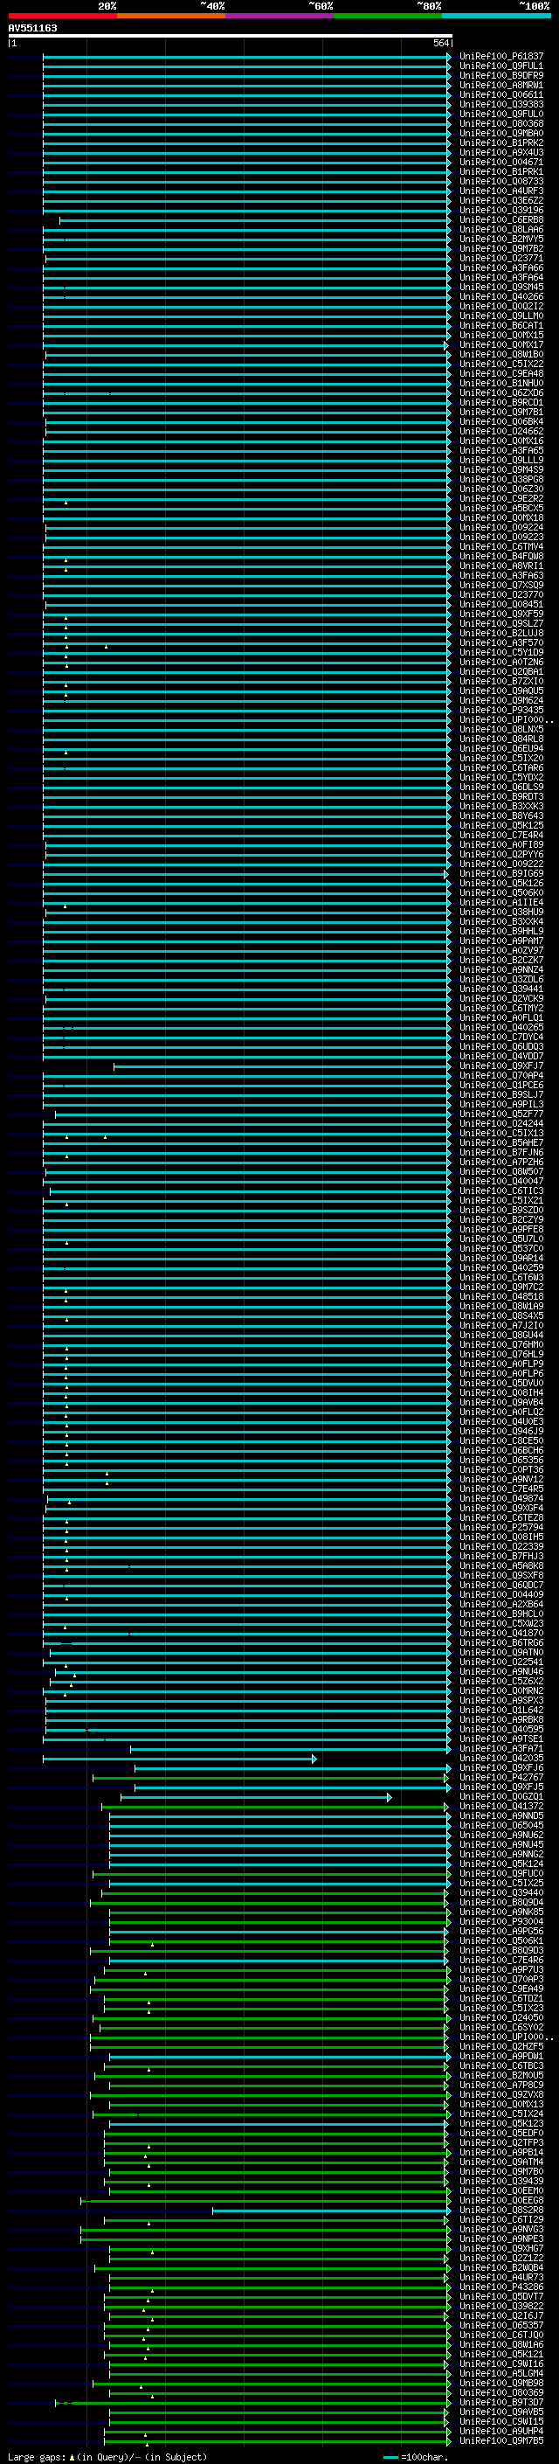The width and height of the screenshot is (559, 2464).
Task: Open hit UniRef100_A9X4U3
Action: point(501,152)
